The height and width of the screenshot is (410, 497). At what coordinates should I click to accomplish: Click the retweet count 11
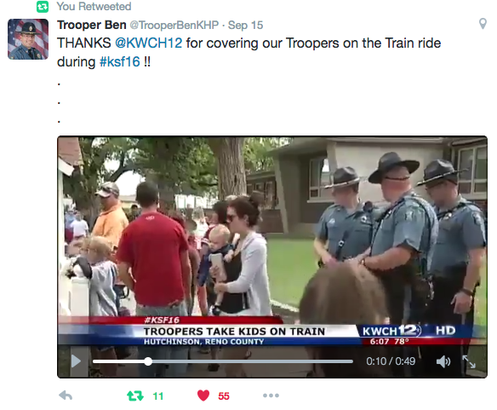pyautogui.click(x=157, y=396)
